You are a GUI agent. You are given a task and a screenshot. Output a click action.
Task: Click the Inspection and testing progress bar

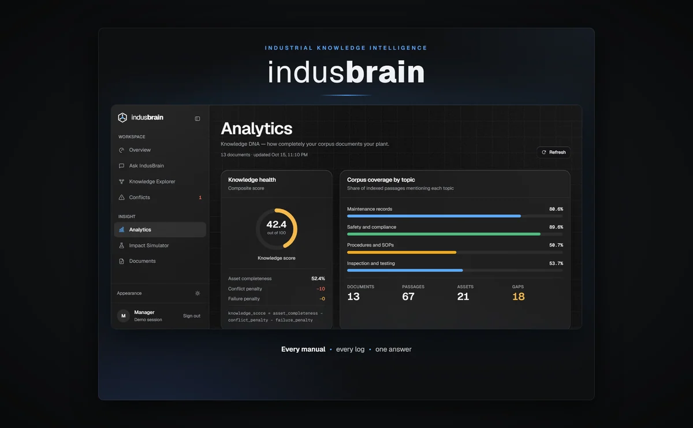[454, 270]
